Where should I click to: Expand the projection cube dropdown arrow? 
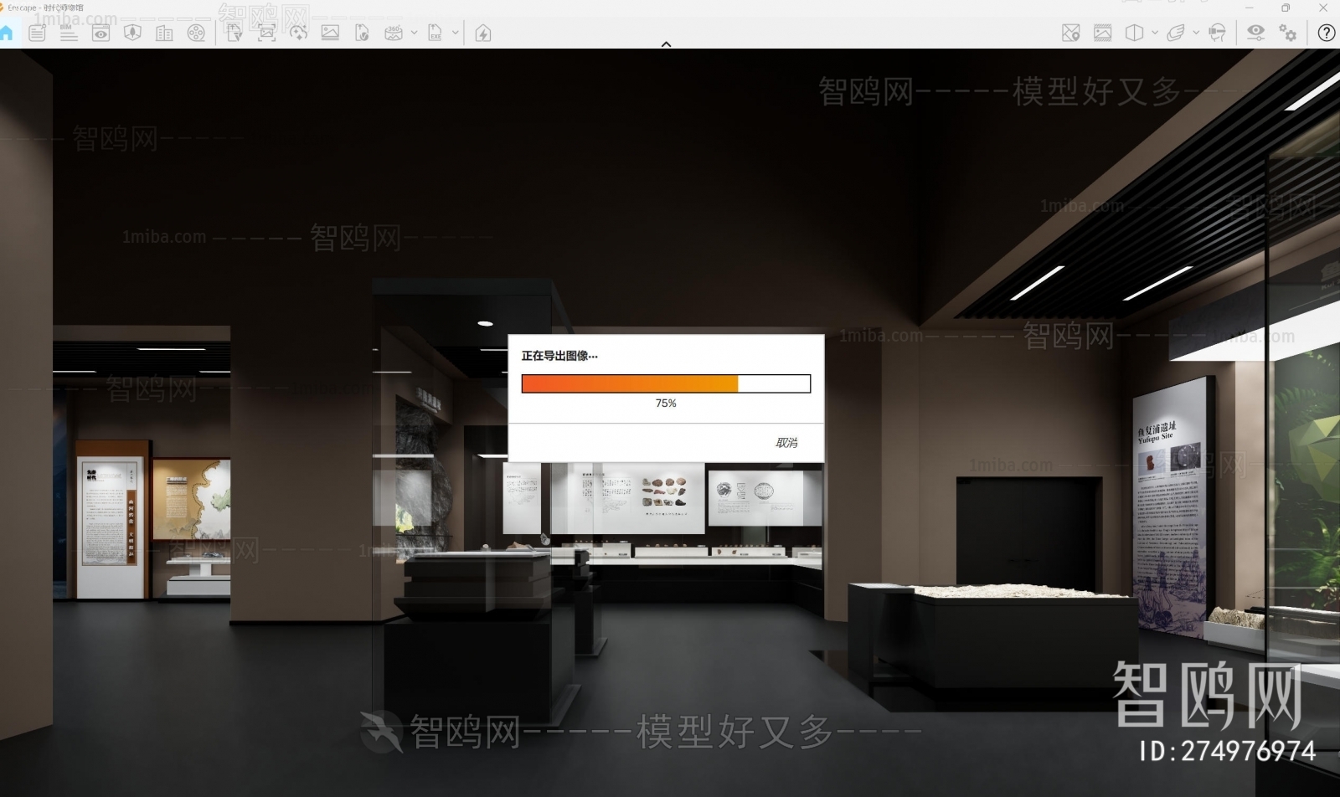(1155, 33)
